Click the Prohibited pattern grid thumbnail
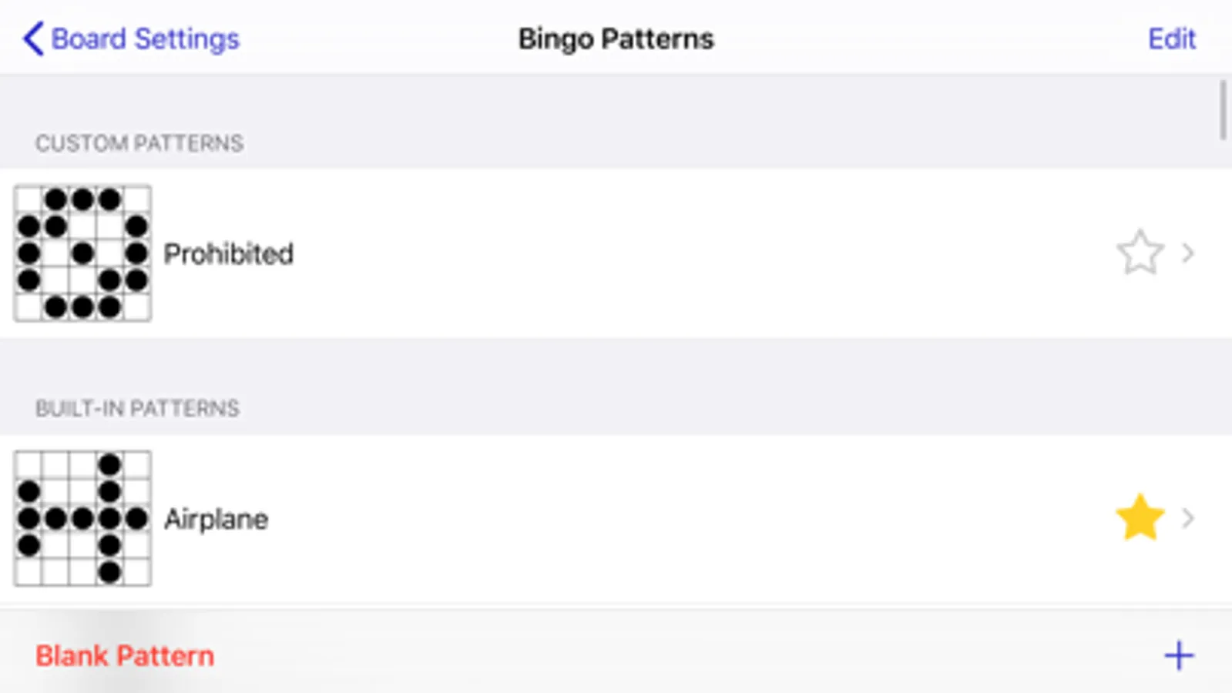The height and width of the screenshot is (693, 1232). coord(82,253)
